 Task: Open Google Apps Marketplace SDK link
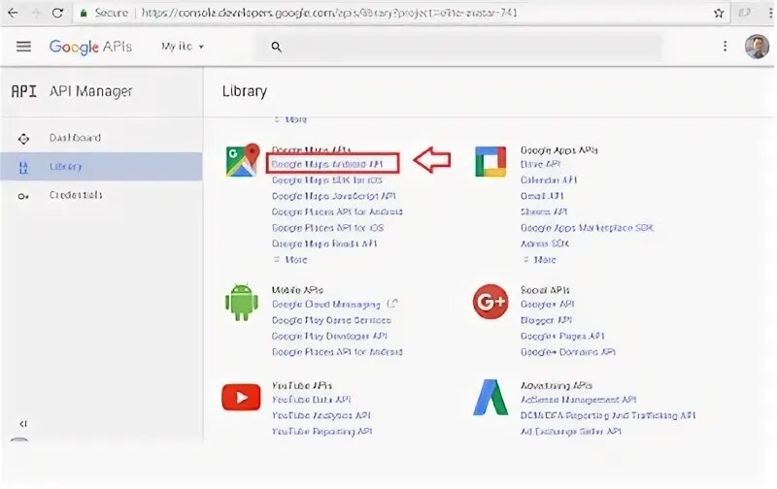(587, 228)
